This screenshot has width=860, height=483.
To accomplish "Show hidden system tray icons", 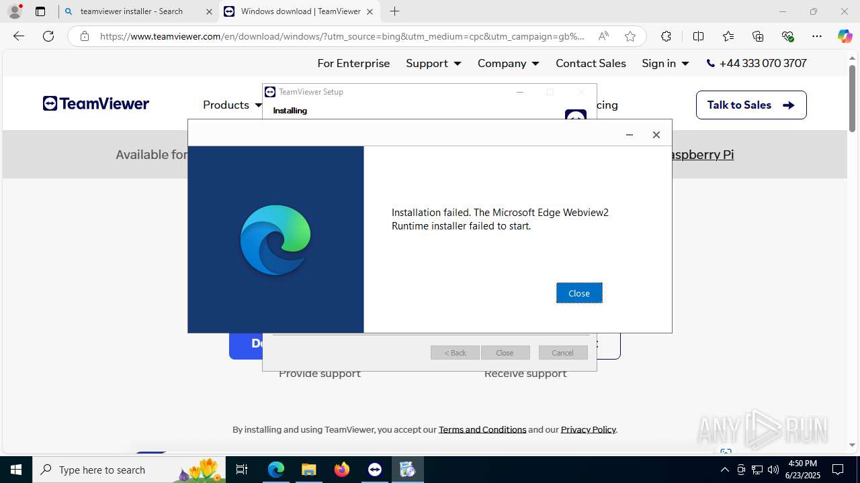I will point(724,470).
